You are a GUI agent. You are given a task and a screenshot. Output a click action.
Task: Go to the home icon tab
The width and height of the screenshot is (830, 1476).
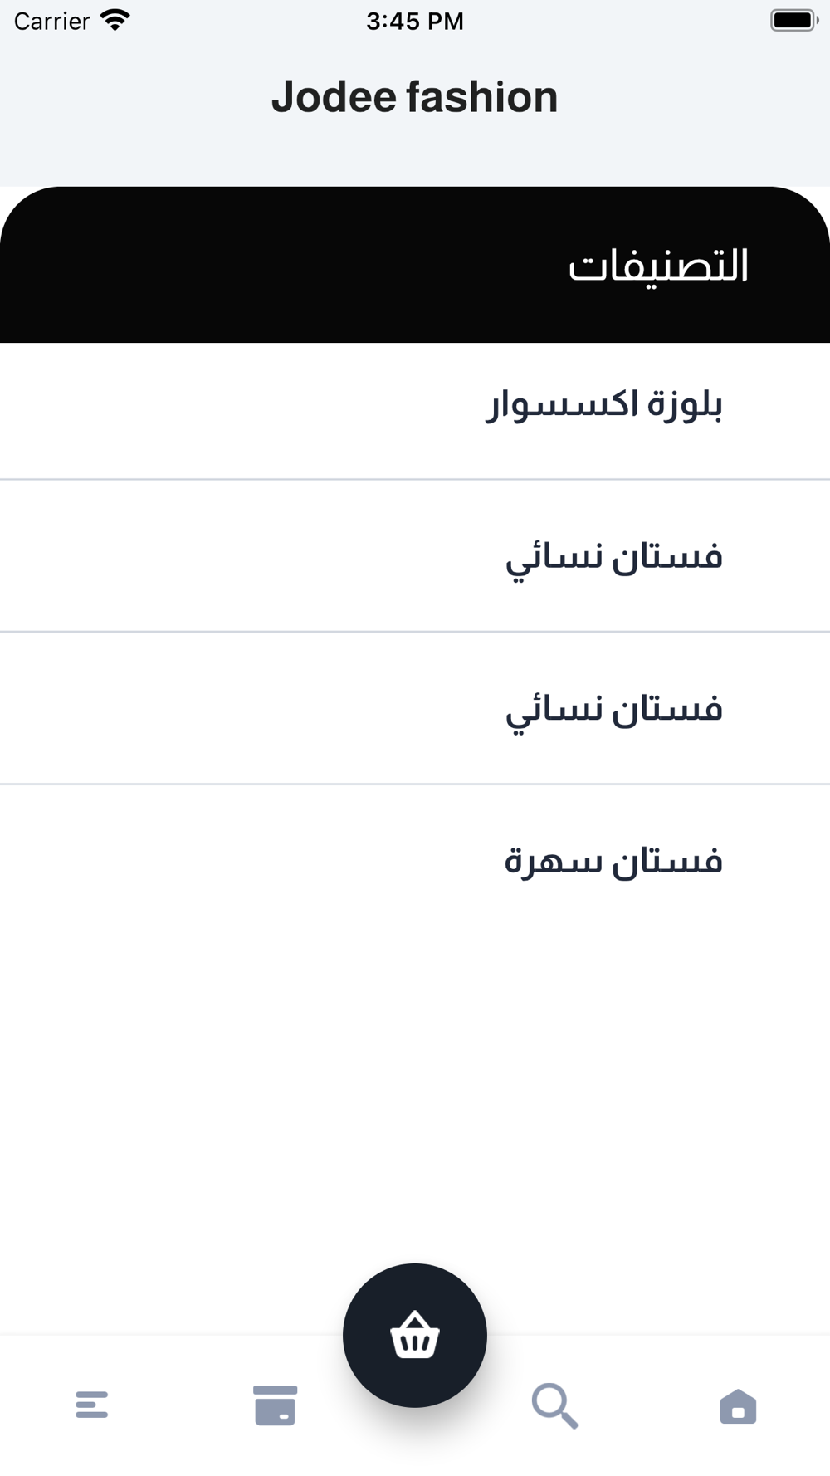[x=738, y=1406]
